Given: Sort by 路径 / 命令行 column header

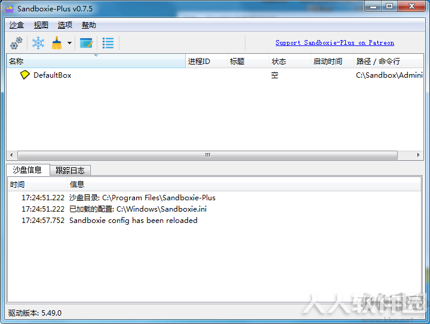Looking at the screenshot, I should (x=389, y=61).
